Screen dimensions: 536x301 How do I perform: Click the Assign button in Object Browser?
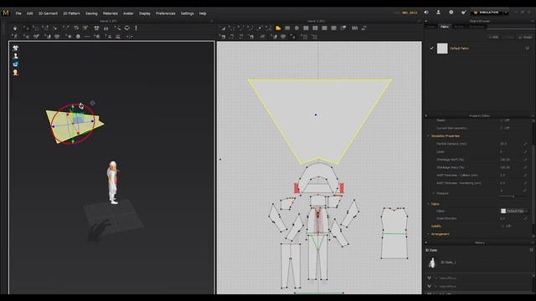pyautogui.click(x=525, y=37)
